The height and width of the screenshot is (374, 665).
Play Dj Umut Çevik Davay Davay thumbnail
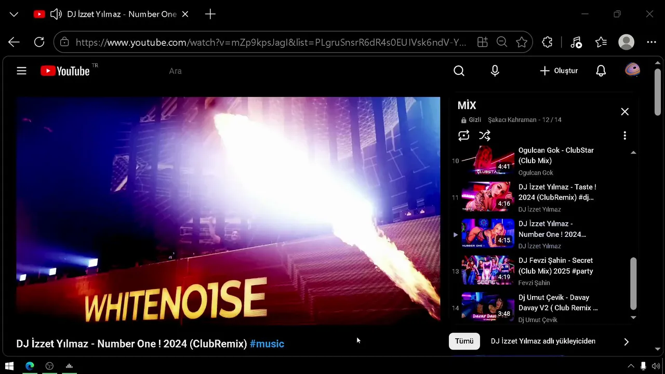tap(488, 308)
